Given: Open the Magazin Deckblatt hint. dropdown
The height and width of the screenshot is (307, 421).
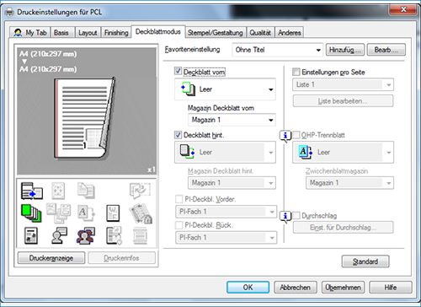Looking at the screenshot, I should click(x=232, y=183).
